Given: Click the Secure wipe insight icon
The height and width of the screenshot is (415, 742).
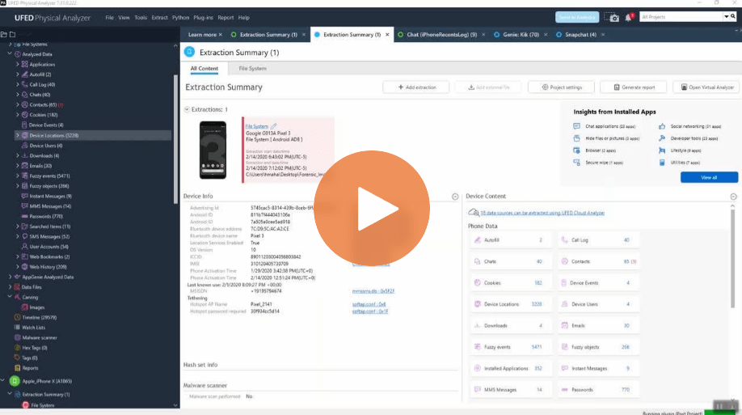Looking at the screenshot, I should point(576,163).
